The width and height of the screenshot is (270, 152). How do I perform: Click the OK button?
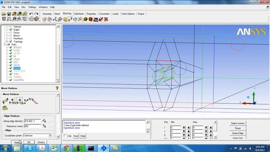click(x=29, y=142)
